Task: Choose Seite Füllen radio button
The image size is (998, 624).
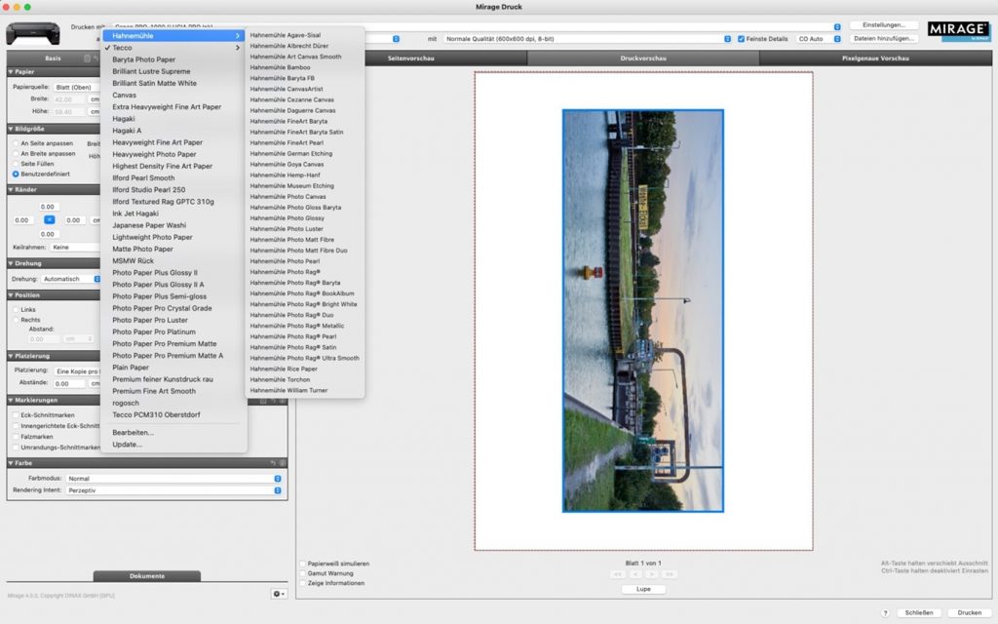Action: (16, 164)
